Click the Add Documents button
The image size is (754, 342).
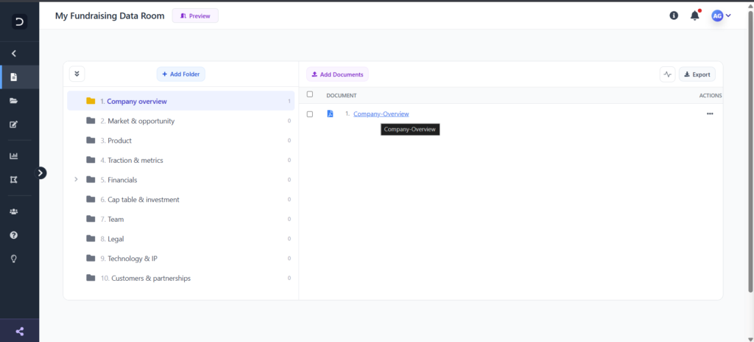(x=337, y=74)
